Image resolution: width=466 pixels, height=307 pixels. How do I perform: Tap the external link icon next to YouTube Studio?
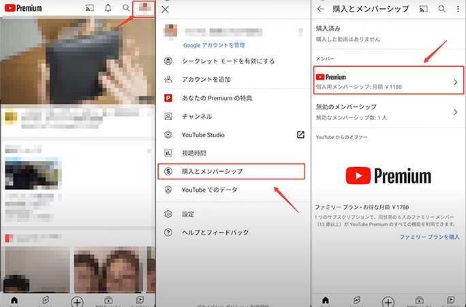pyautogui.click(x=300, y=134)
